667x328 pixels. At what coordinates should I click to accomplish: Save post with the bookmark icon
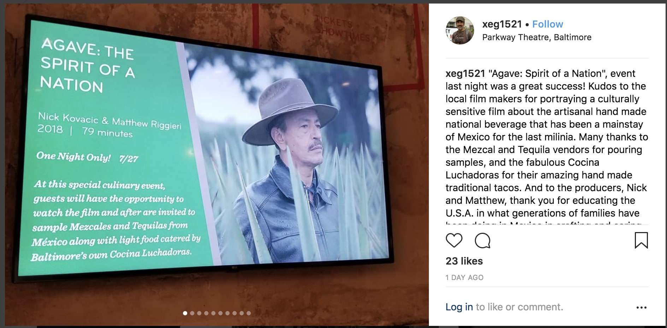[641, 240]
